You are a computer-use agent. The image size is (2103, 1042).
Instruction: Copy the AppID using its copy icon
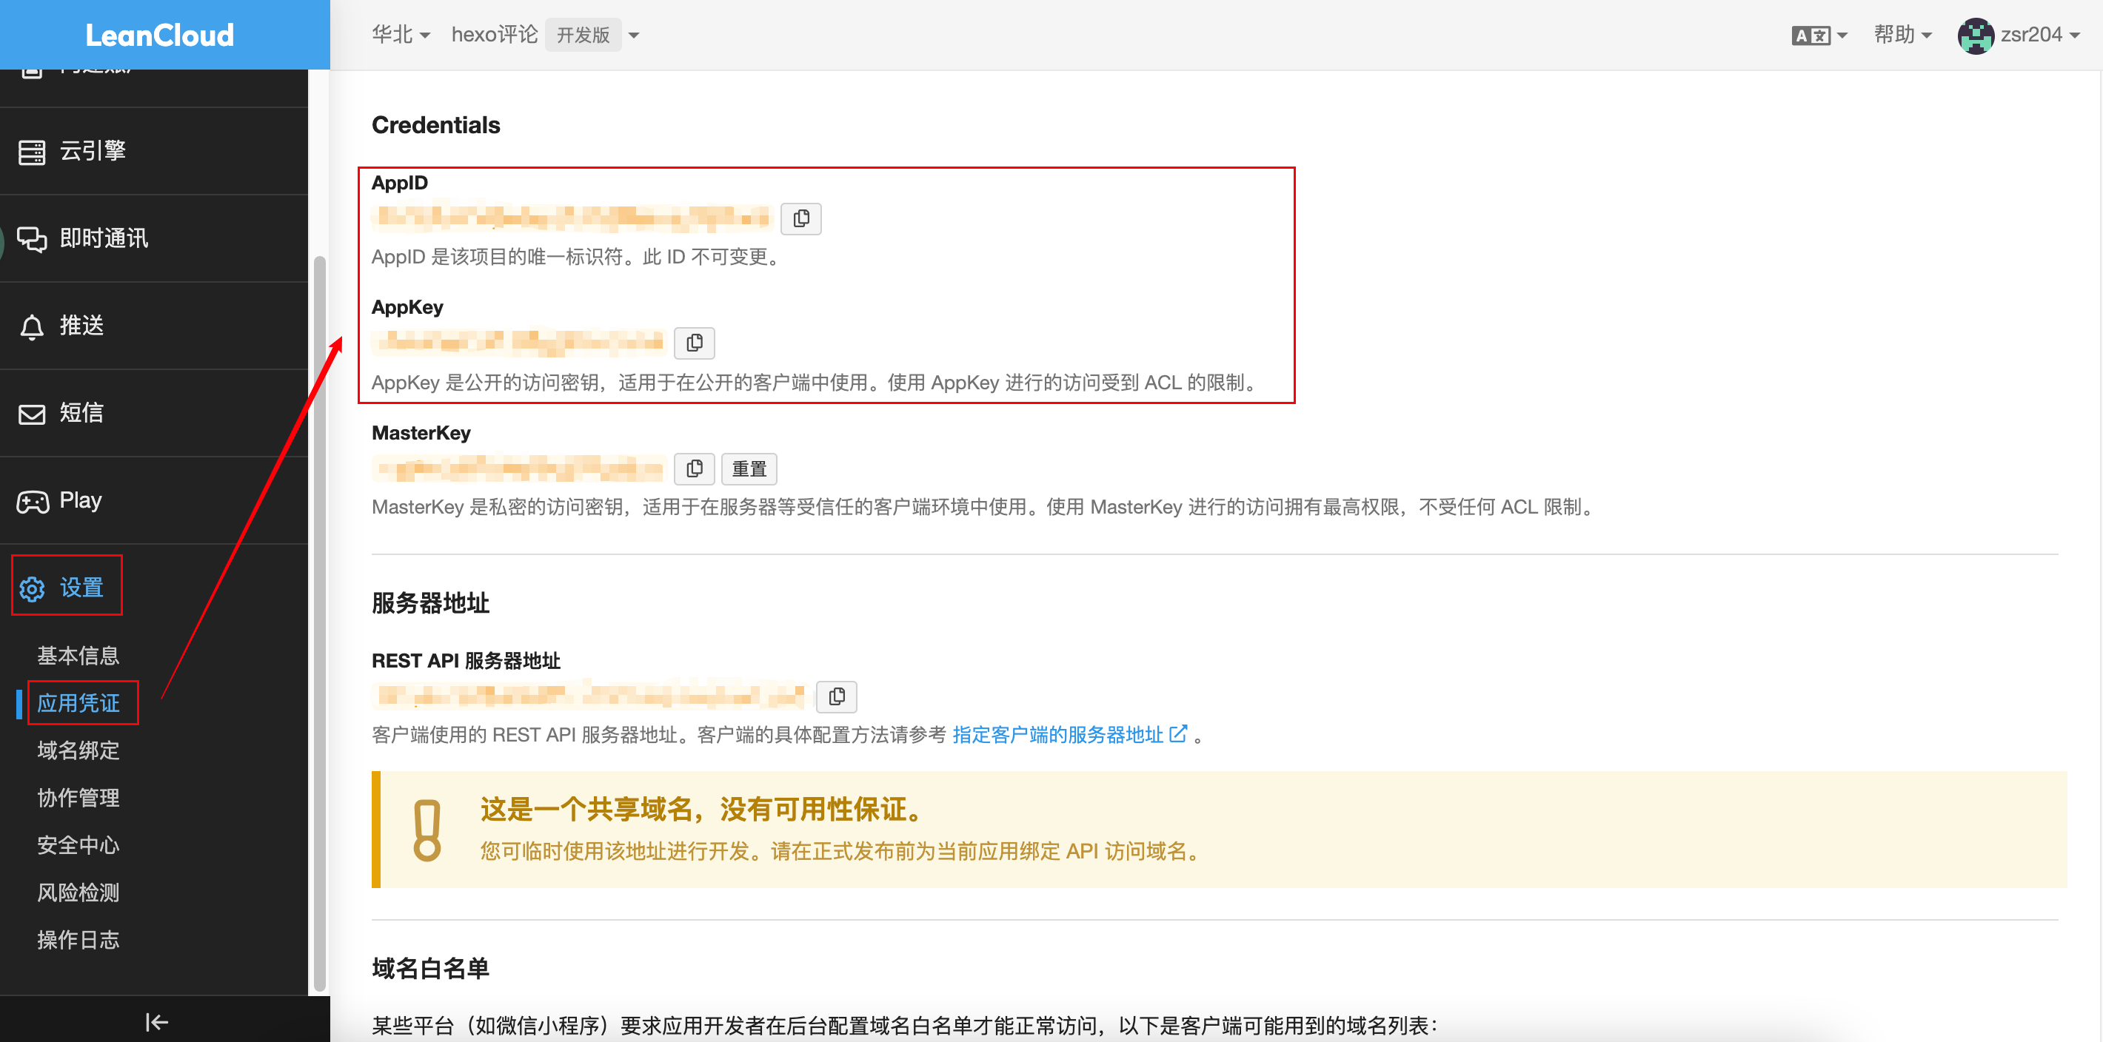pos(801,218)
